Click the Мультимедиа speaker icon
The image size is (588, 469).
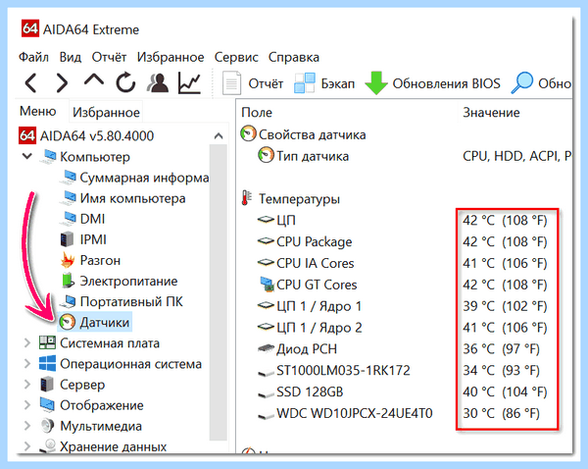[x=47, y=426]
